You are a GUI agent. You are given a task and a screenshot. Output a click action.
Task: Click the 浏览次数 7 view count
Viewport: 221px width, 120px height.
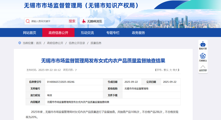coord(70,70)
